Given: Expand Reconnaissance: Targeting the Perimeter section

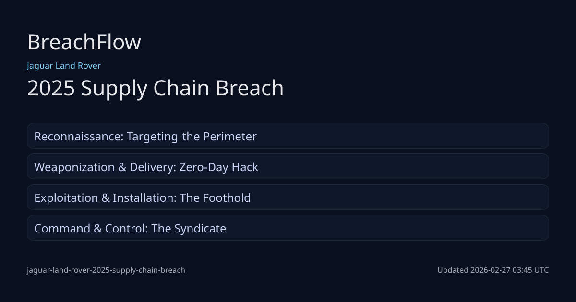Looking at the screenshot, I should click(x=288, y=136).
